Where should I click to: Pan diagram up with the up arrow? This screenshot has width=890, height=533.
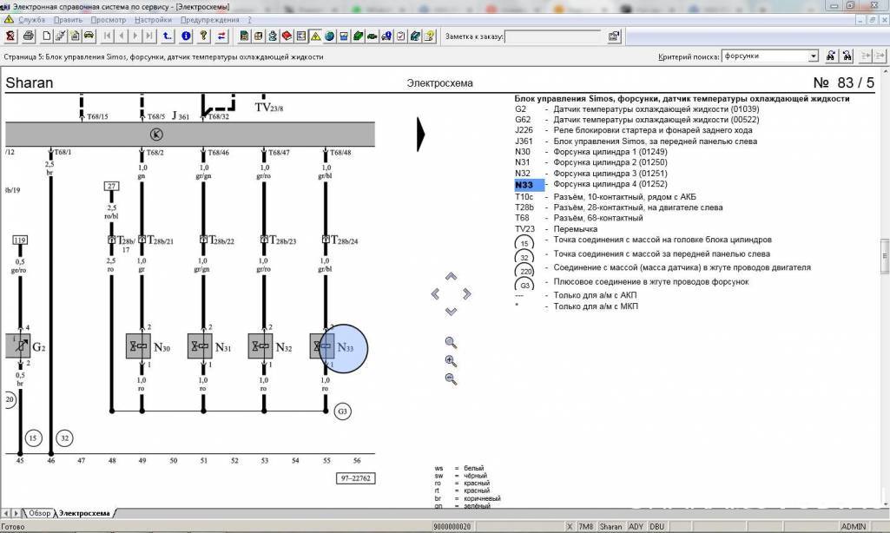coord(451,277)
